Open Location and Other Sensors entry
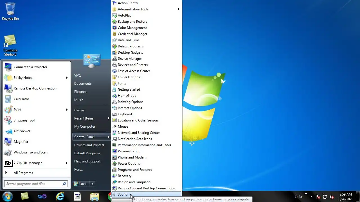The width and height of the screenshot is (360, 202). click(147, 120)
